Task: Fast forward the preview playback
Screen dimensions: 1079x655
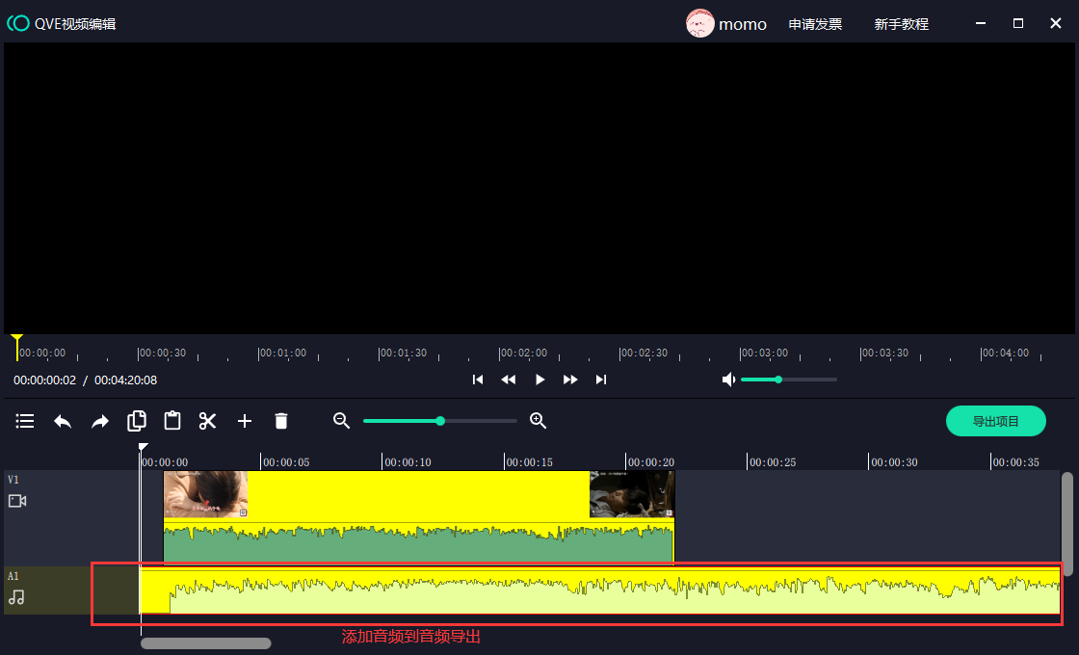Action: [x=570, y=380]
